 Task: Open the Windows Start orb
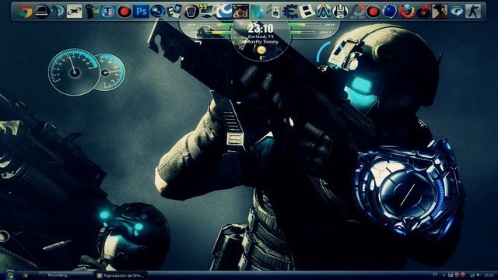point(9,275)
